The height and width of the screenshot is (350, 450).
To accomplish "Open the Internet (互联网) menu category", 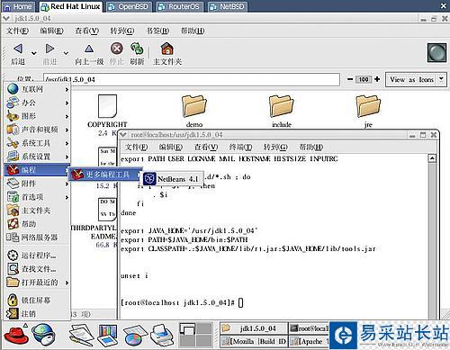I will 38,89.
